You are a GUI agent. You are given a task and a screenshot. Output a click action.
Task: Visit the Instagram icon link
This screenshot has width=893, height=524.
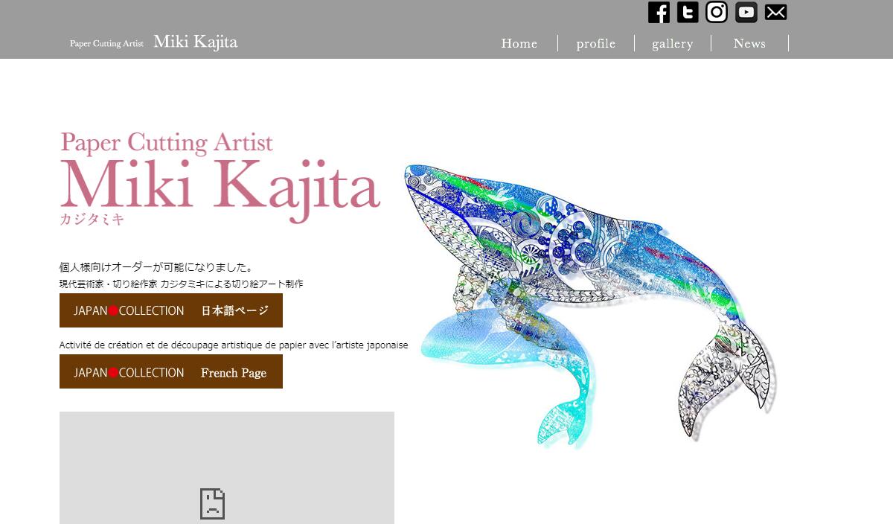pyautogui.click(x=717, y=12)
